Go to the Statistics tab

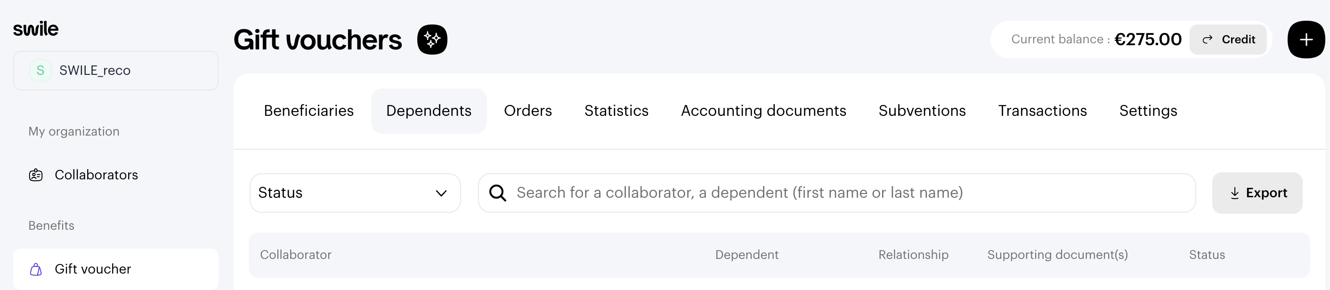[616, 111]
